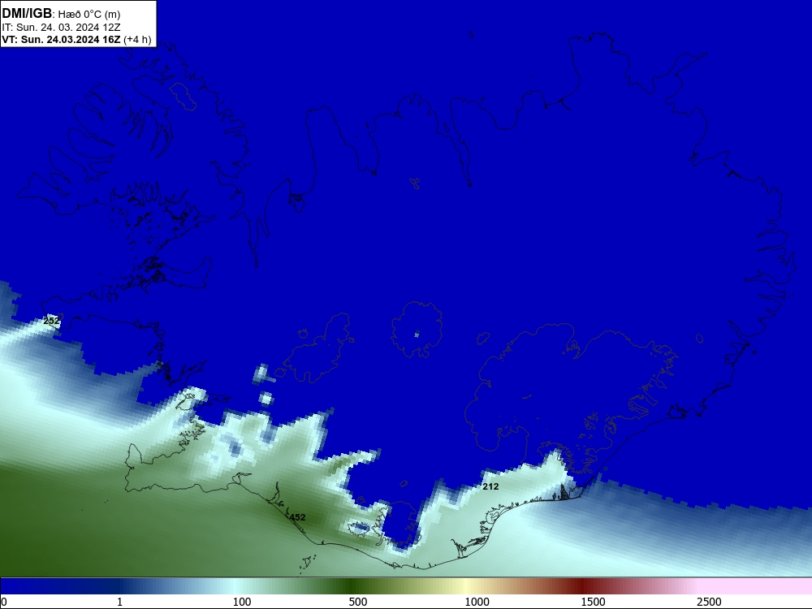Click the 0 tick label on the color scale
Image resolution: width=812 pixels, height=609 pixels.
[4, 602]
